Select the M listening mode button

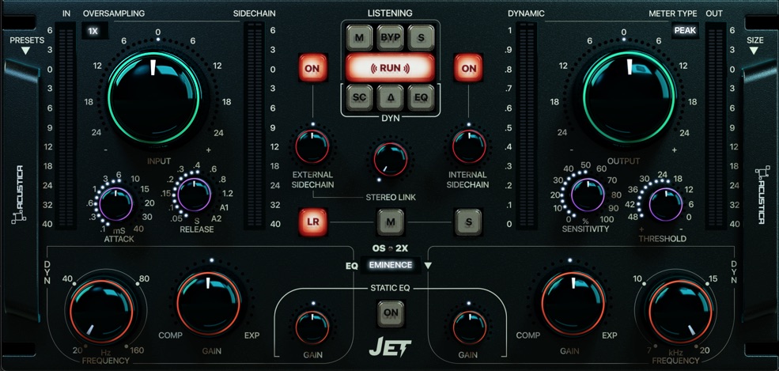click(x=359, y=37)
